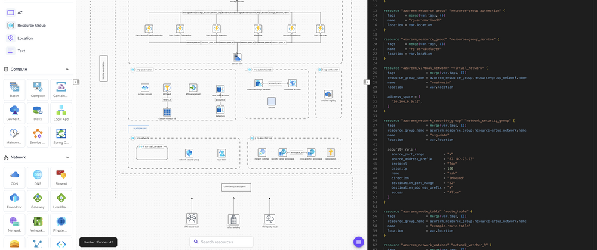Click the Third-party cloud node
Image resolution: width=597 pixels, height=250 pixels.
pyautogui.click(x=269, y=220)
